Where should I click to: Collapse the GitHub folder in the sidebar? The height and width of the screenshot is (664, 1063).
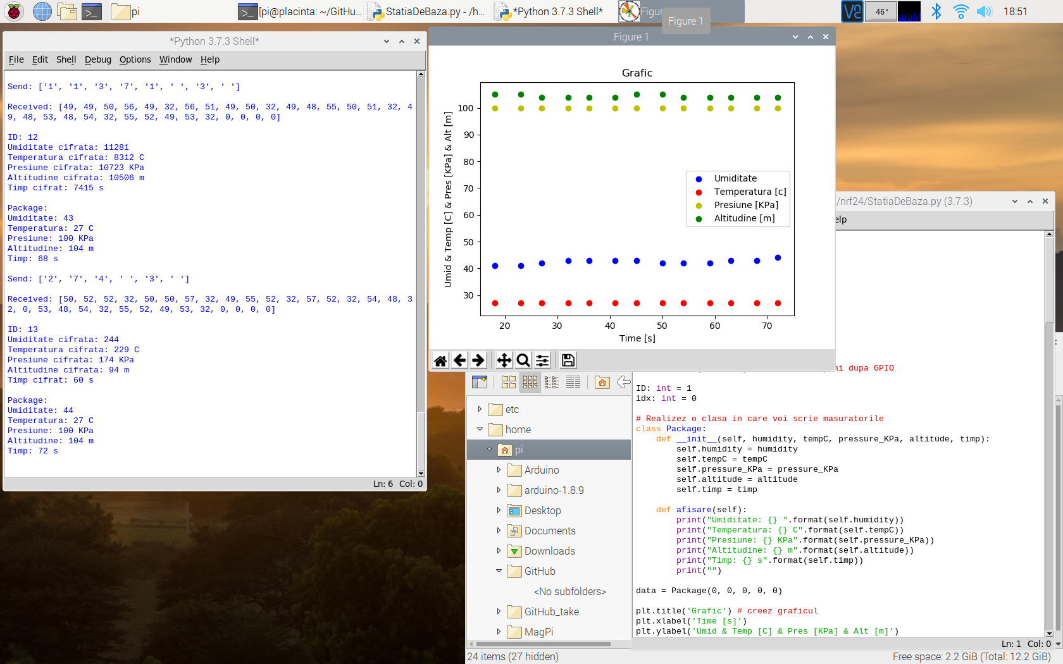[x=499, y=571]
